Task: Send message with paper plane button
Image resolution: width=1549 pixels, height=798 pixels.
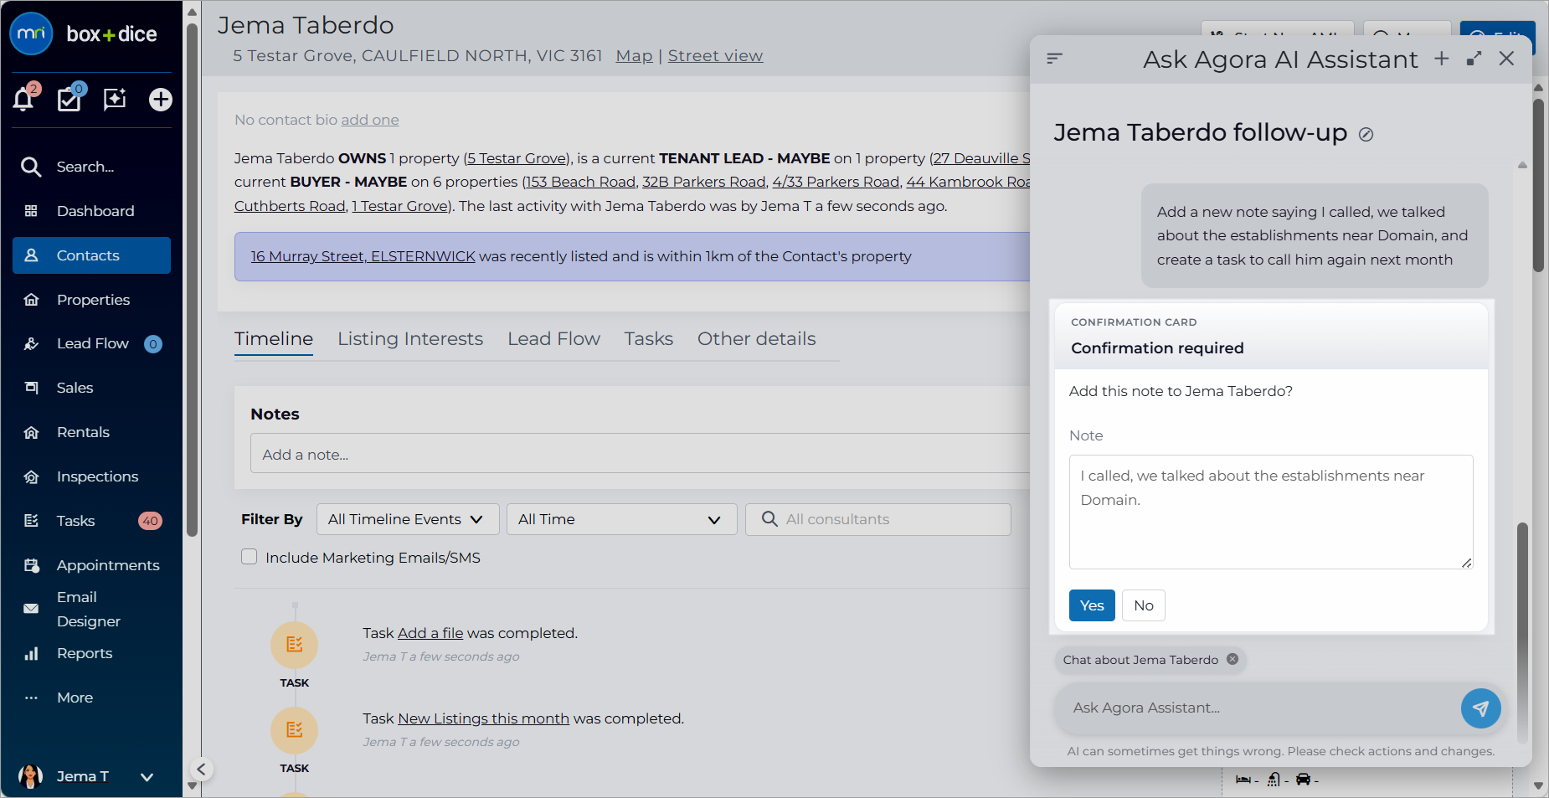Action: pos(1480,708)
